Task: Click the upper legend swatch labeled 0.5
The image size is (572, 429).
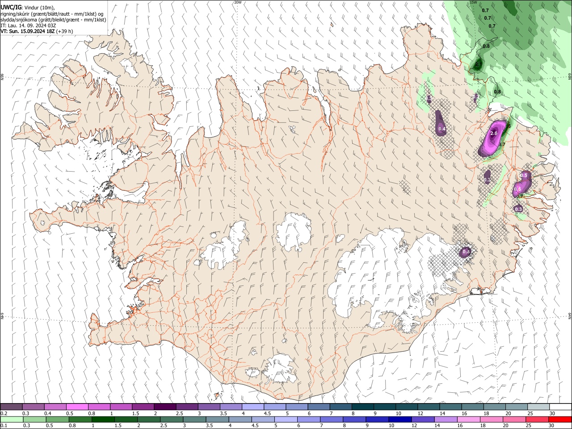Action: click(77, 407)
